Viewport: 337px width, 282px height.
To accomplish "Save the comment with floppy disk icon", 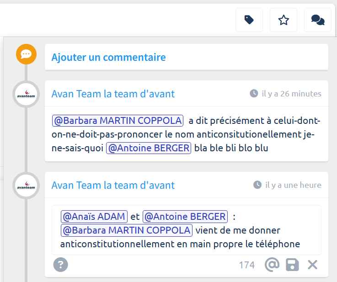I will click(292, 265).
